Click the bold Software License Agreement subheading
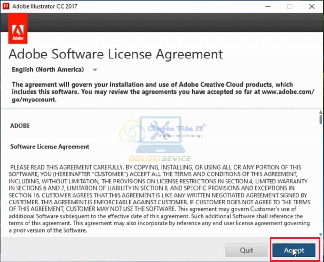Image resolution: width=324 pixels, height=262 pixels. coord(50,146)
